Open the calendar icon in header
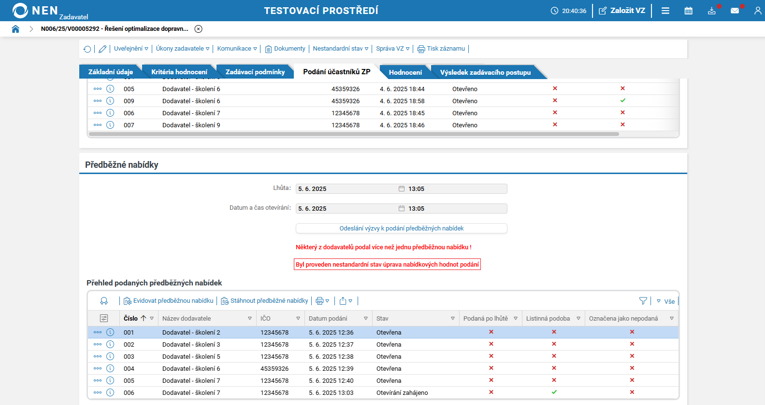Image resolution: width=765 pixels, height=405 pixels. click(x=688, y=11)
